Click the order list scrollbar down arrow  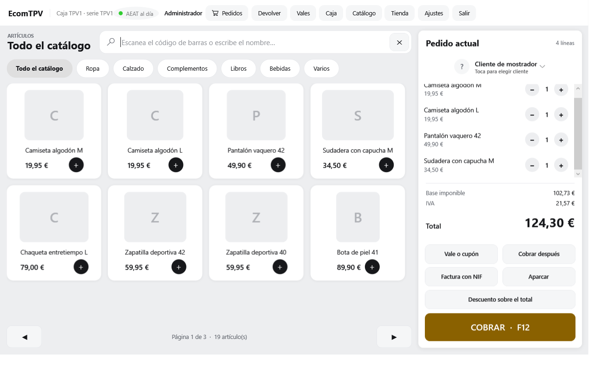(578, 173)
